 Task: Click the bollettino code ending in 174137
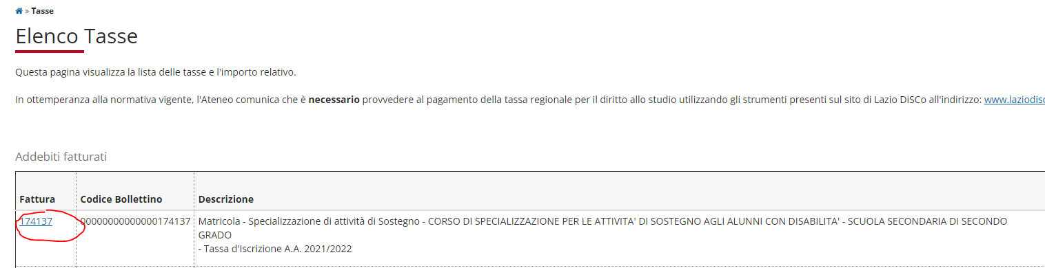tap(136, 221)
